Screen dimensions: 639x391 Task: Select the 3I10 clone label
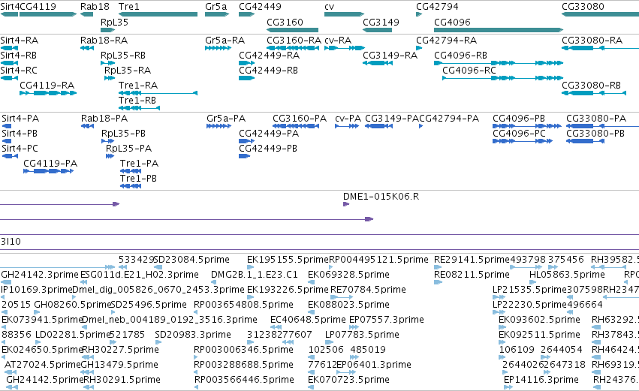pos(11,242)
